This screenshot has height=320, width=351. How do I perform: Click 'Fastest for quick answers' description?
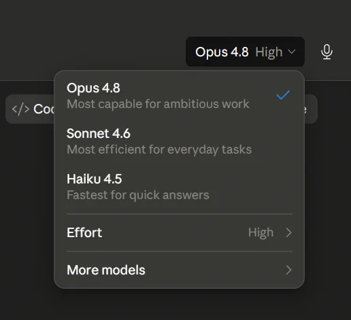point(138,195)
